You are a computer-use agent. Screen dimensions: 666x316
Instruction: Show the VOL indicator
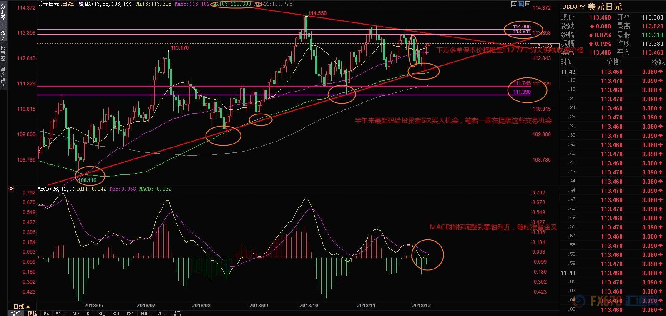pyautogui.click(x=161, y=313)
